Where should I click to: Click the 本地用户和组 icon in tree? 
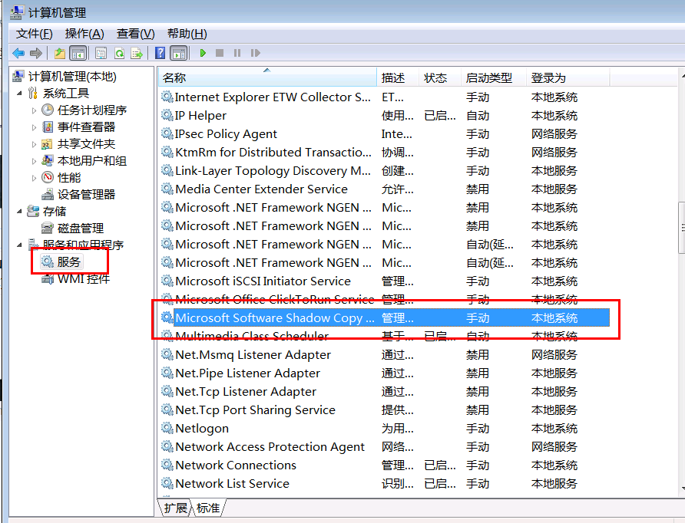(x=47, y=160)
